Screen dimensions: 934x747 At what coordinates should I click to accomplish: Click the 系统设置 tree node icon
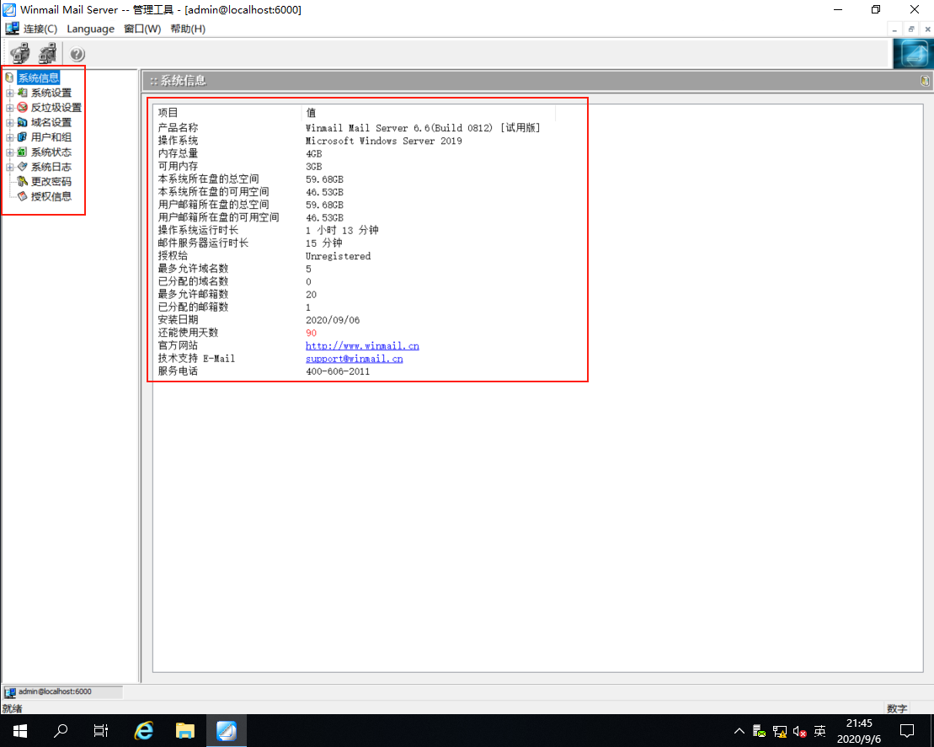22,93
